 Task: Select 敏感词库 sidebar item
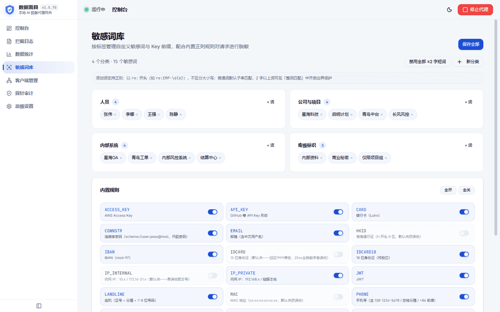(38, 67)
